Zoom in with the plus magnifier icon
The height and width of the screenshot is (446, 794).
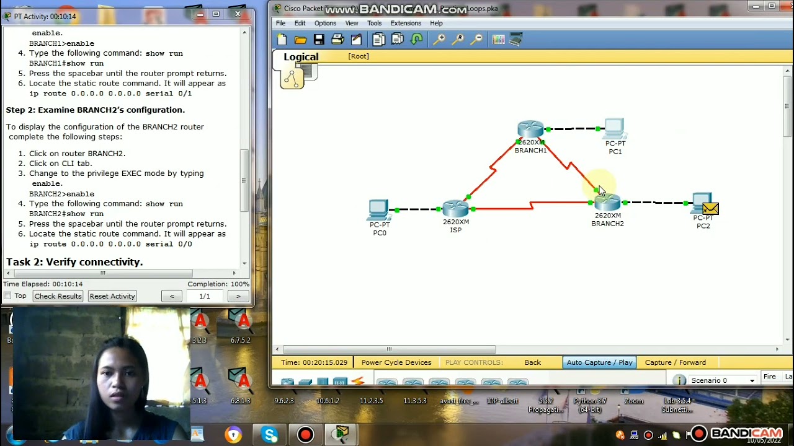click(439, 40)
